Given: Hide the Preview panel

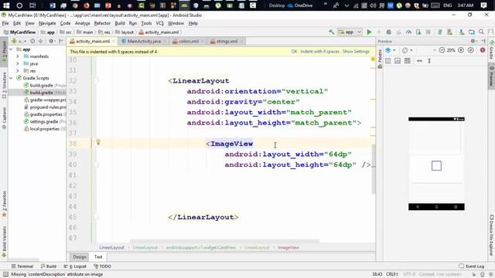Looking at the screenshot, I should tap(483, 41).
